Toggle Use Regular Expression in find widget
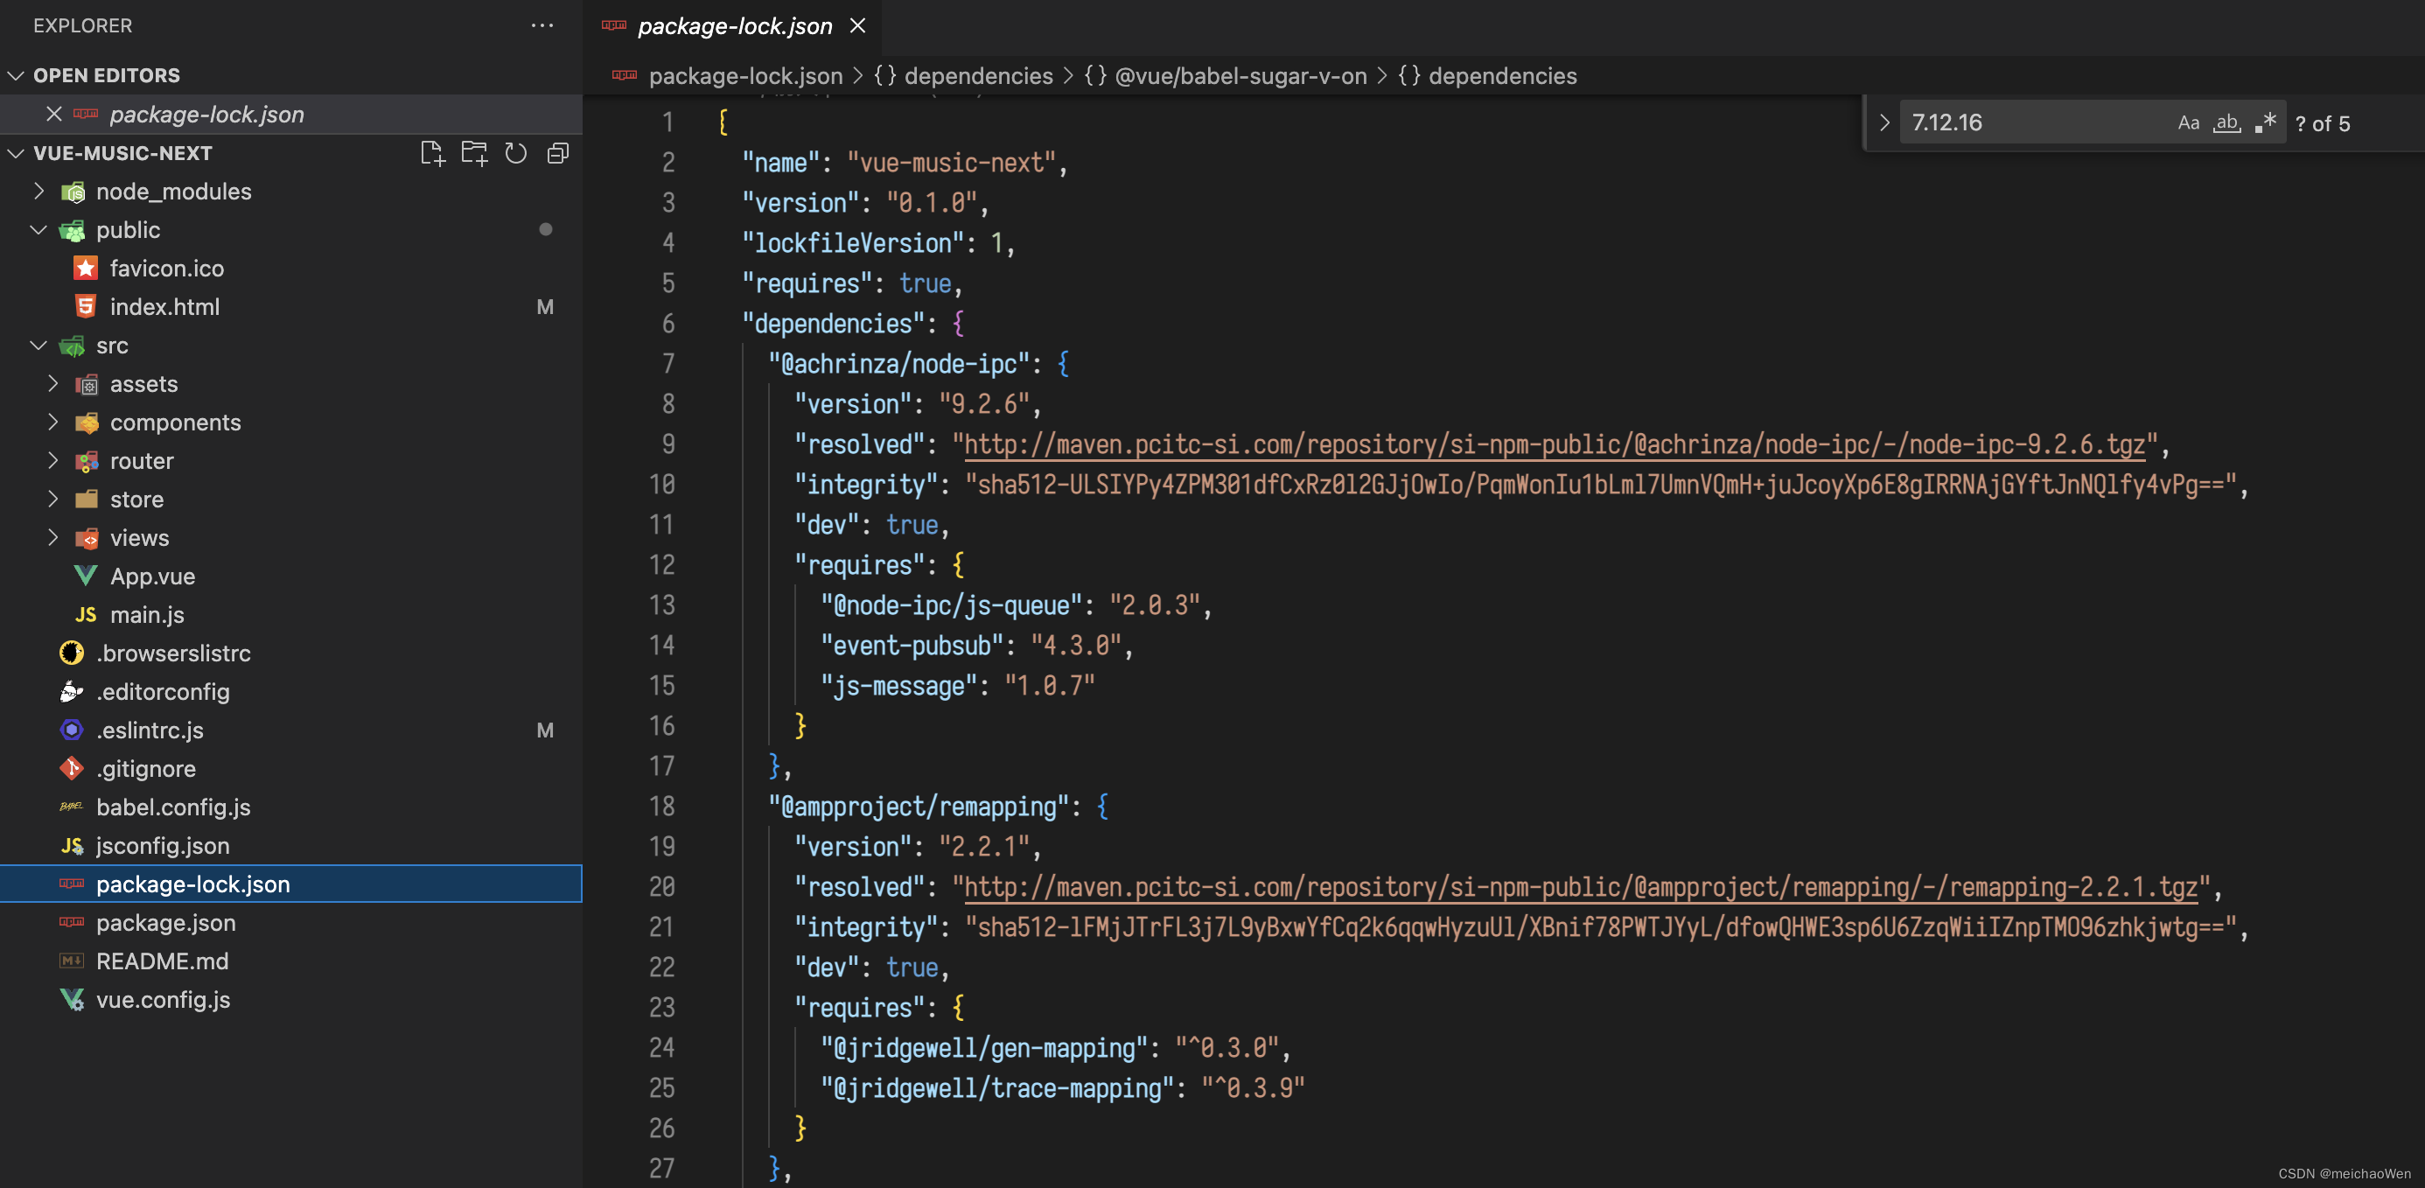Viewport: 2425px width, 1188px height. tap(2265, 123)
